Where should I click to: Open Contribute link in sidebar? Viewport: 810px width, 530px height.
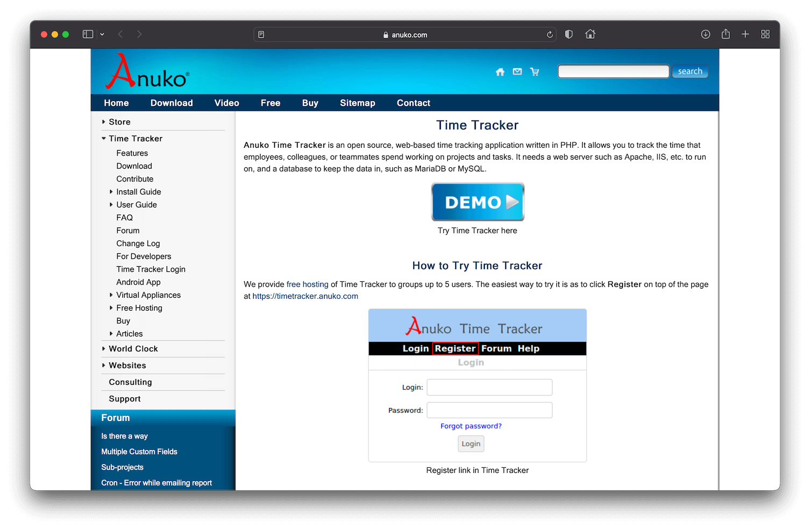pos(135,179)
